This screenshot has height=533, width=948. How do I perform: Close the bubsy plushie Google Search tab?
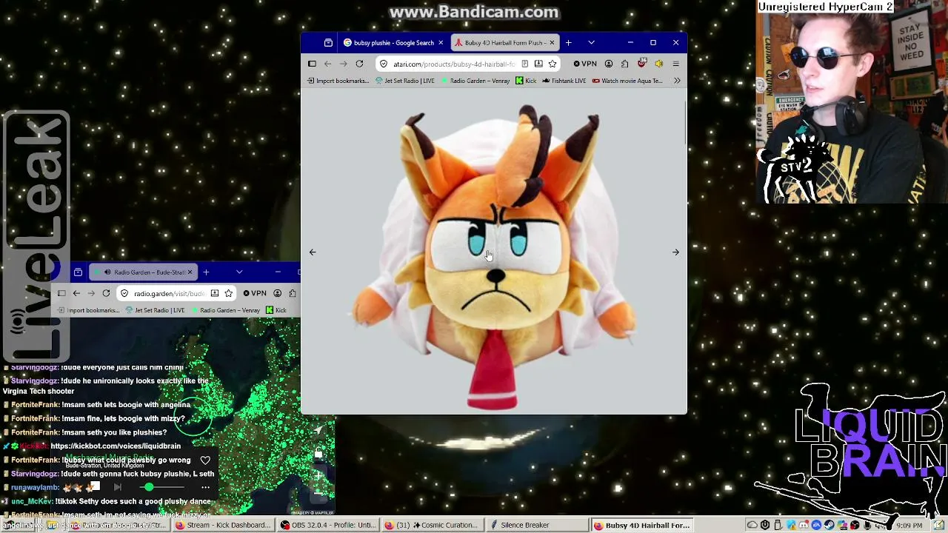coord(441,43)
